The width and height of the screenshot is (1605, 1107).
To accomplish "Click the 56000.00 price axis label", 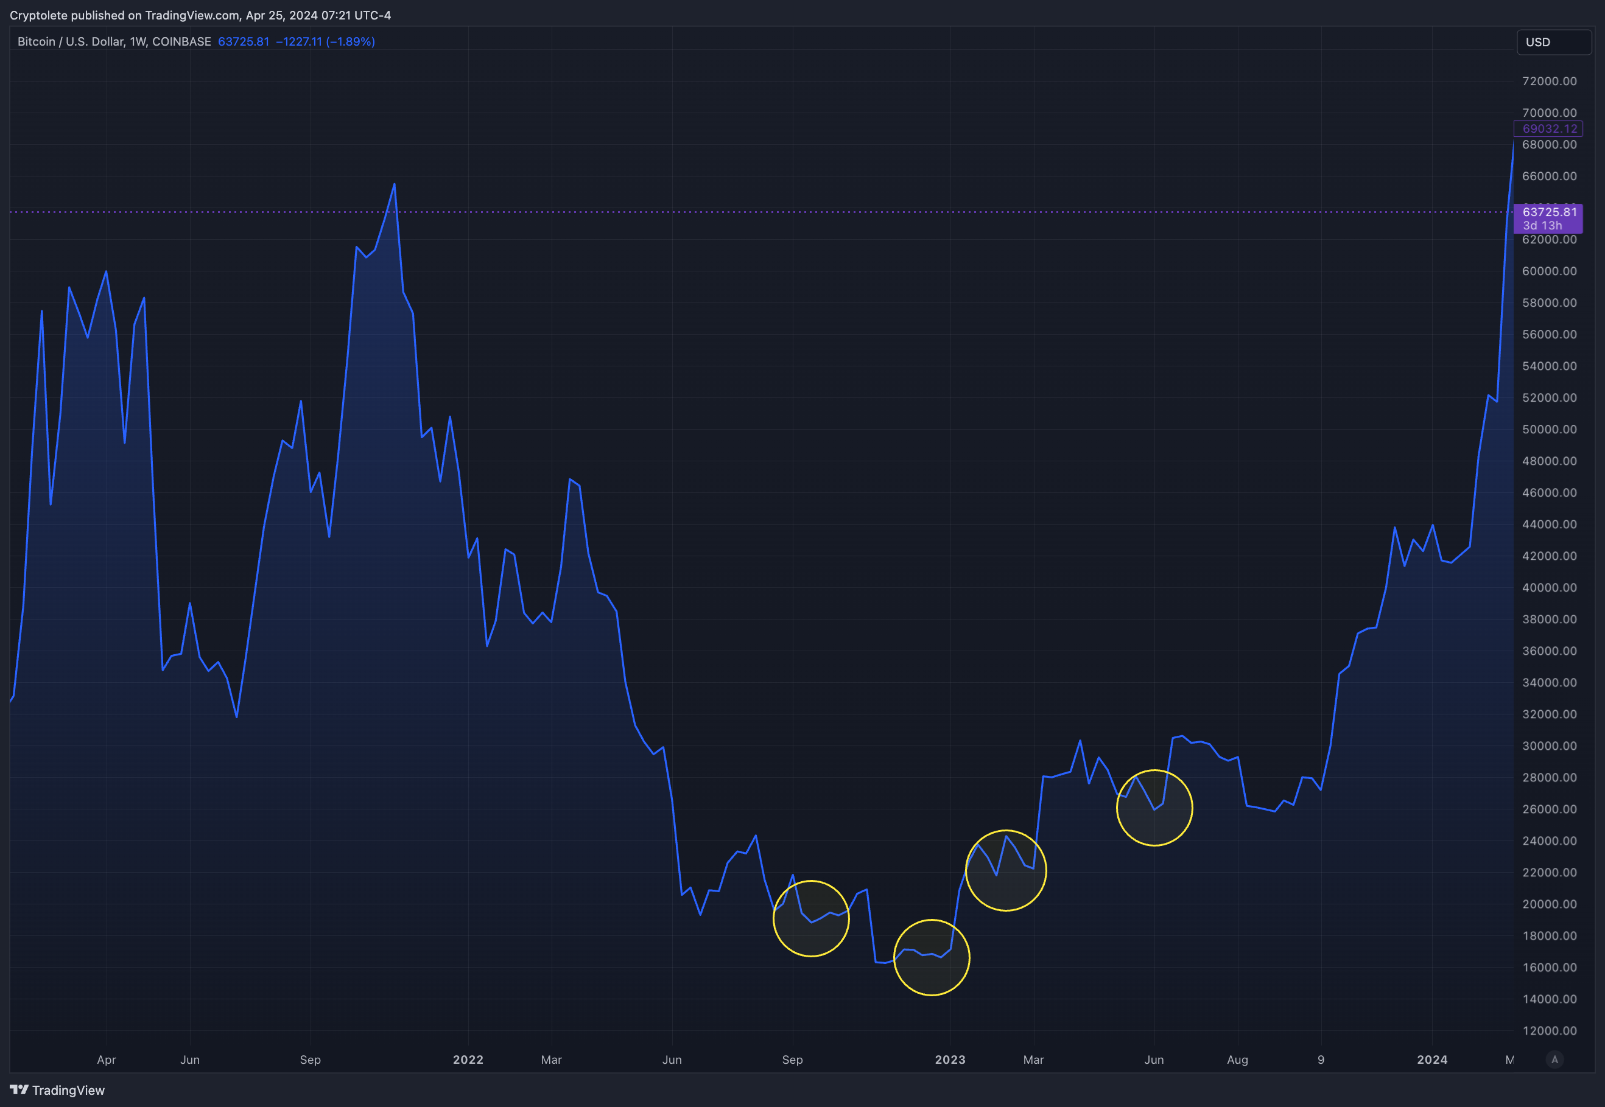I will tap(1550, 334).
